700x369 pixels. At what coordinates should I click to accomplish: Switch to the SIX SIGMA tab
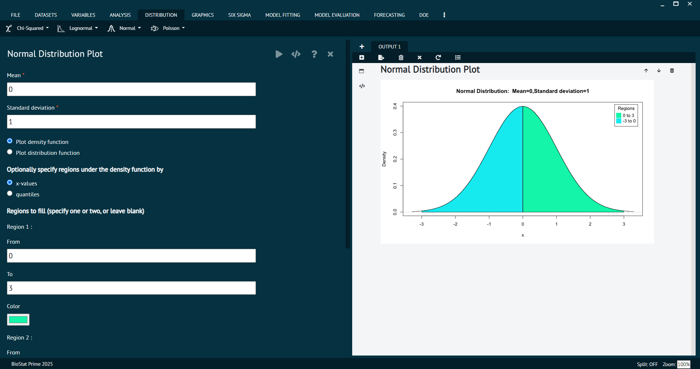pos(240,15)
